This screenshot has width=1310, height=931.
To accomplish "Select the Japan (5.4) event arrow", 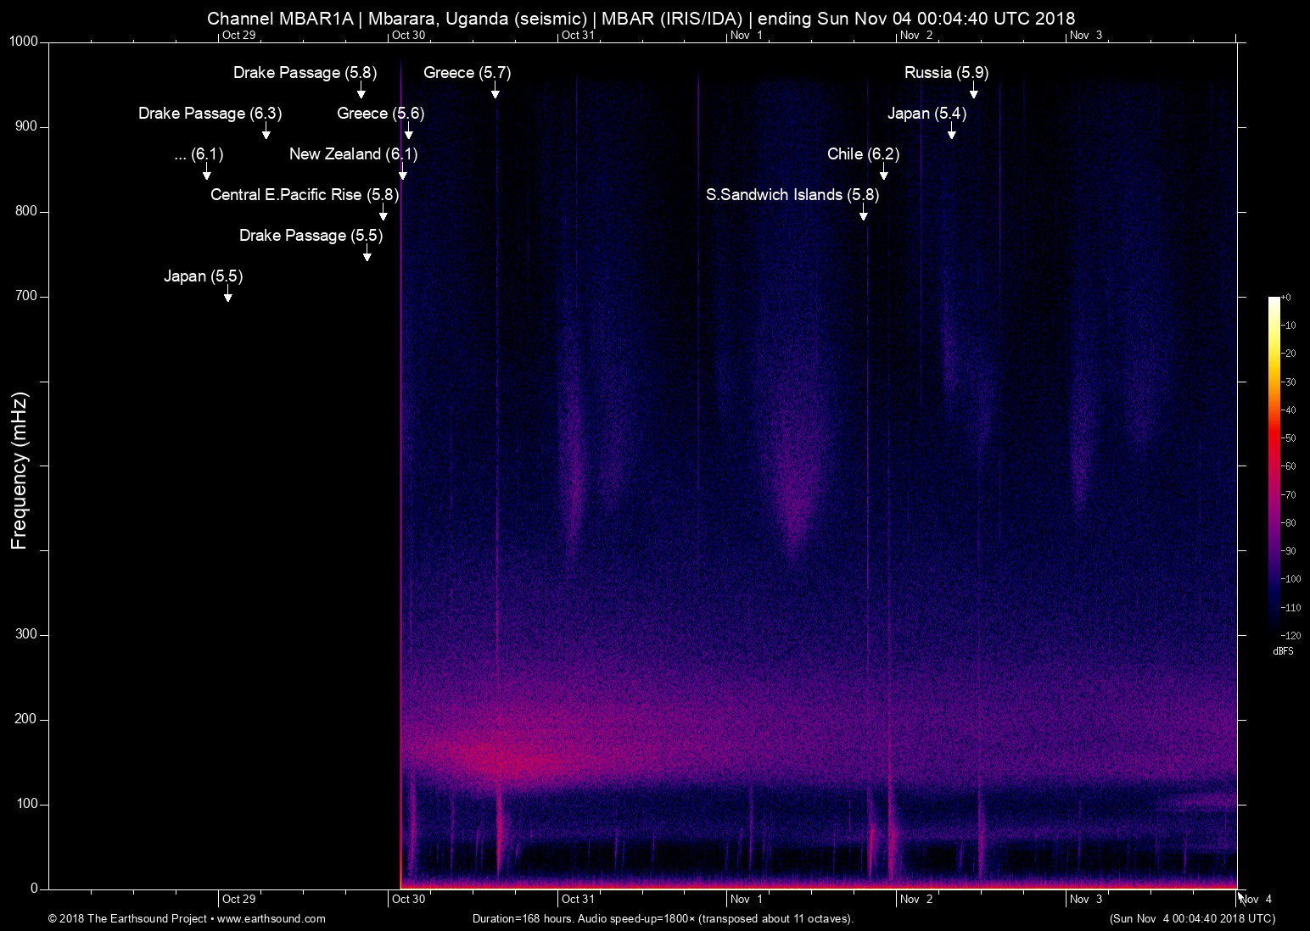I will click(x=950, y=132).
